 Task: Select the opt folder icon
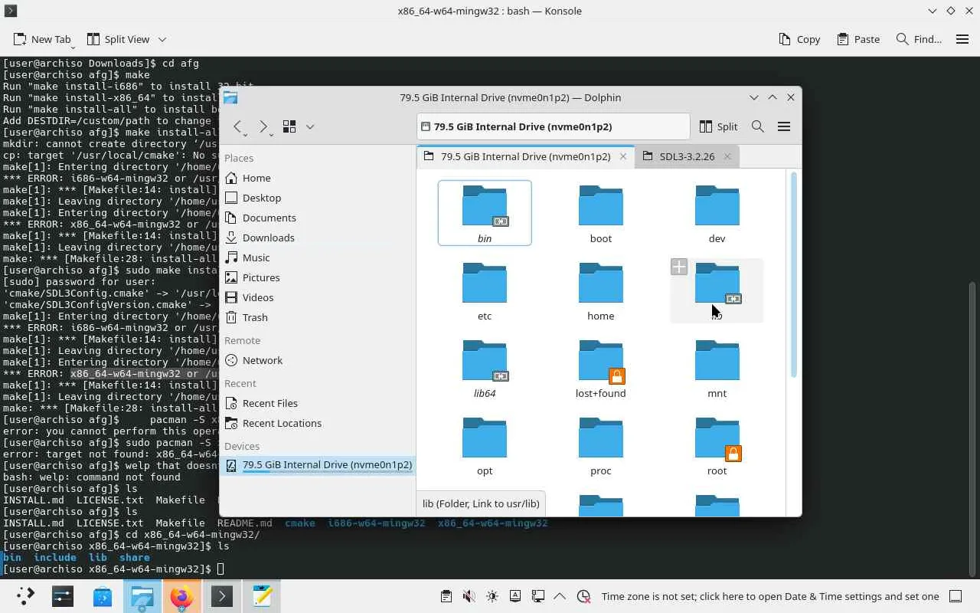click(x=485, y=438)
